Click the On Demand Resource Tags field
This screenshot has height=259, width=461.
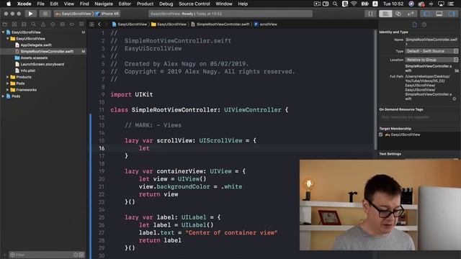419,117
